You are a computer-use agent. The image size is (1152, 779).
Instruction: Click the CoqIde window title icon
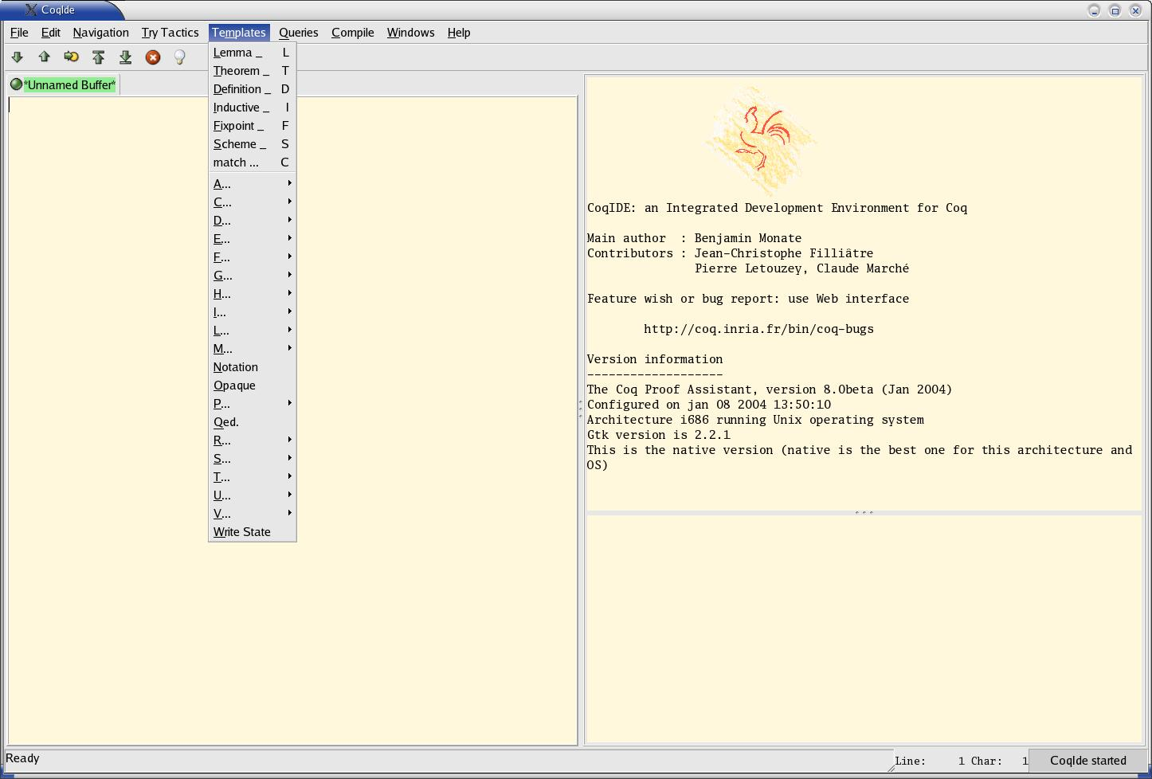point(30,10)
